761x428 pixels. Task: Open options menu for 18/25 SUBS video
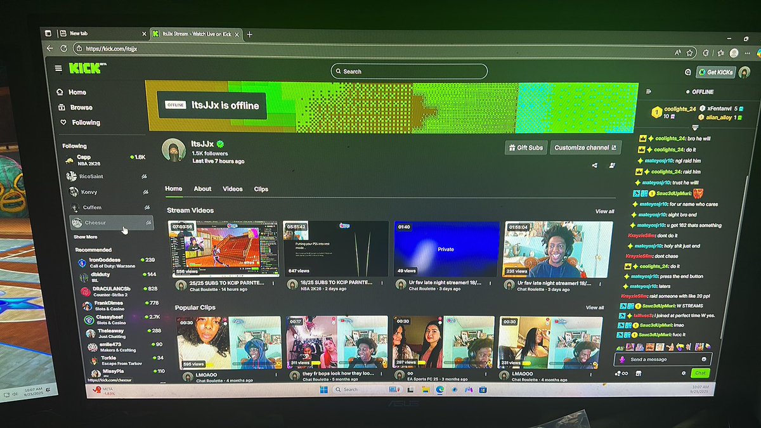(x=383, y=283)
